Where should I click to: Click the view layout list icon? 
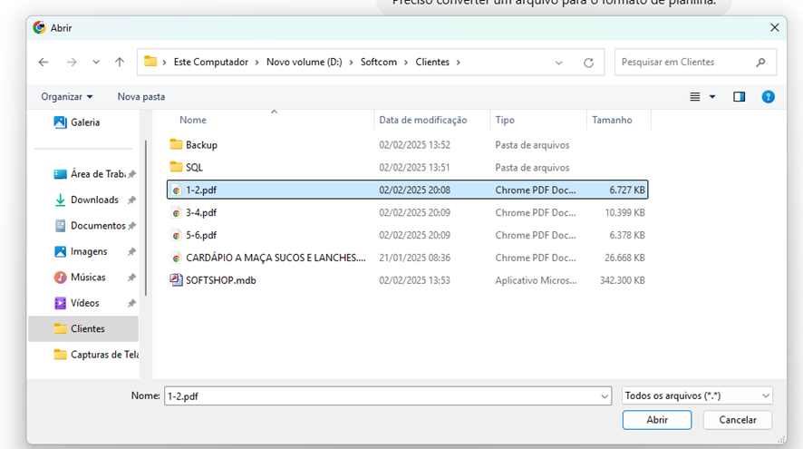(x=695, y=97)
